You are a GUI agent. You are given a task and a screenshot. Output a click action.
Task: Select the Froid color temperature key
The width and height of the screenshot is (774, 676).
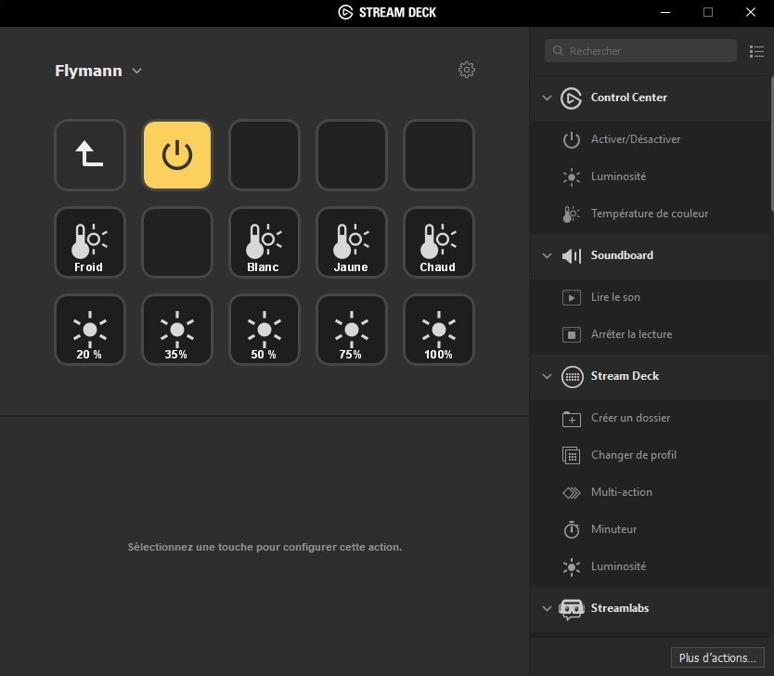tap(90, 242)
